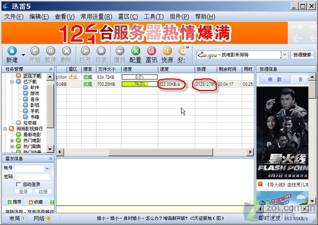The height and width of the screenshot is (225, 318).
Task: Open the 帐号 account dropdown
Action: [47, 169]
